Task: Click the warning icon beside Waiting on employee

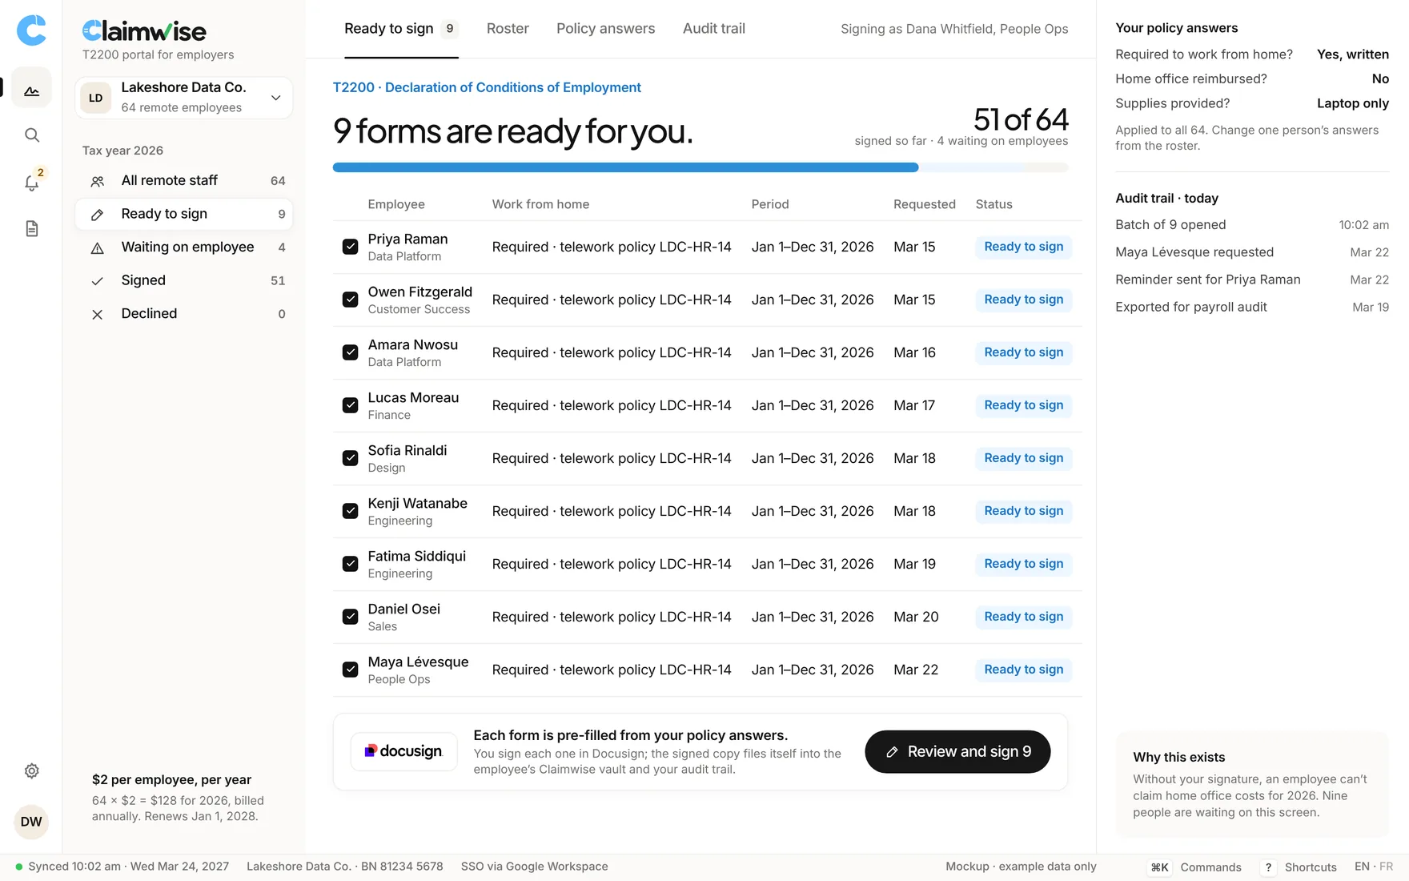Action: click(97, 248)
